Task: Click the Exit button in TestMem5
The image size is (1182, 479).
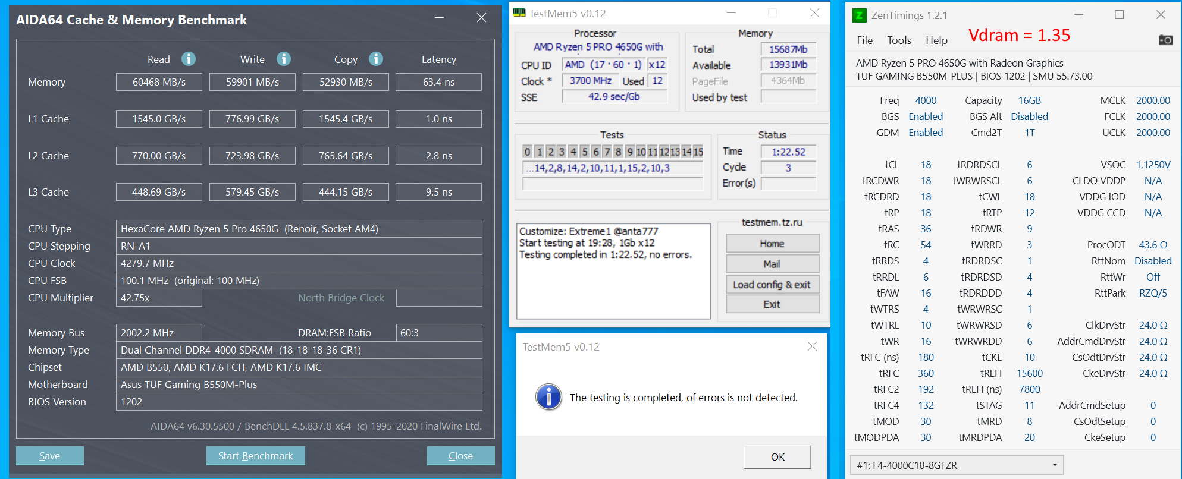Action: pos(772,304)
